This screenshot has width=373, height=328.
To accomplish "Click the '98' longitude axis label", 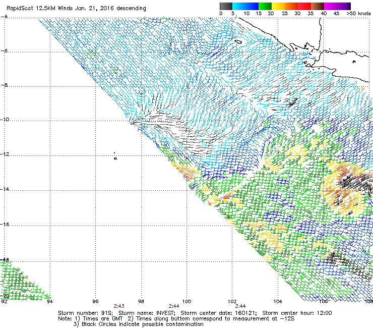I will coord(141,302).
